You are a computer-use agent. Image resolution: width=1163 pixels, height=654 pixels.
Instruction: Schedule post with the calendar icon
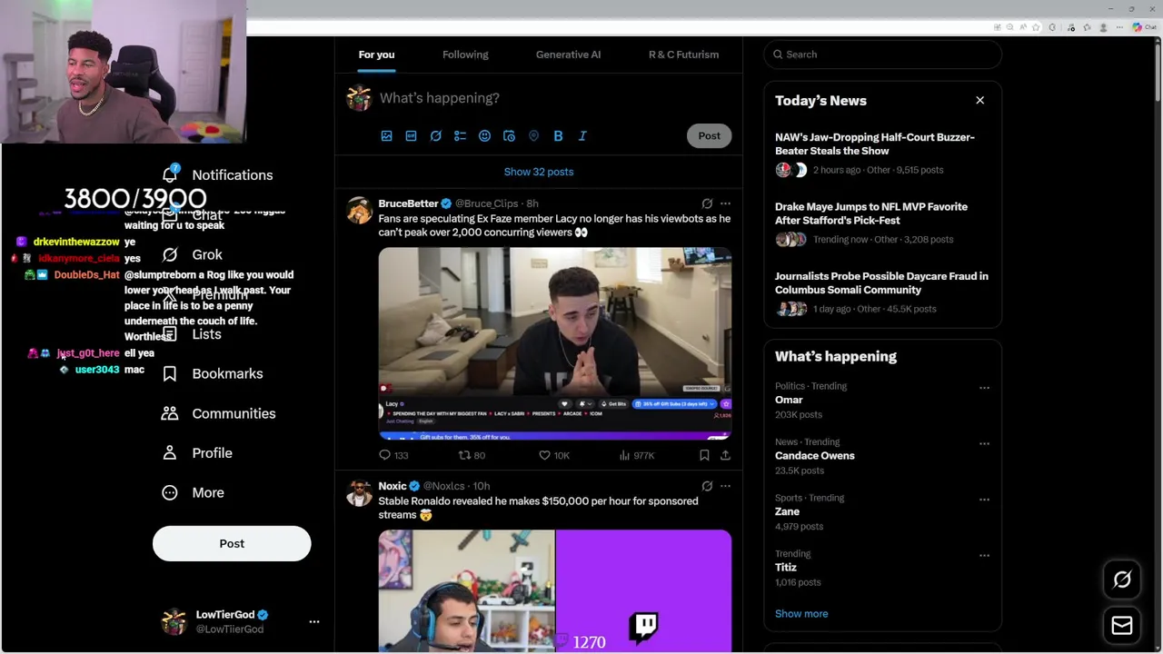(x=509, y=136)
